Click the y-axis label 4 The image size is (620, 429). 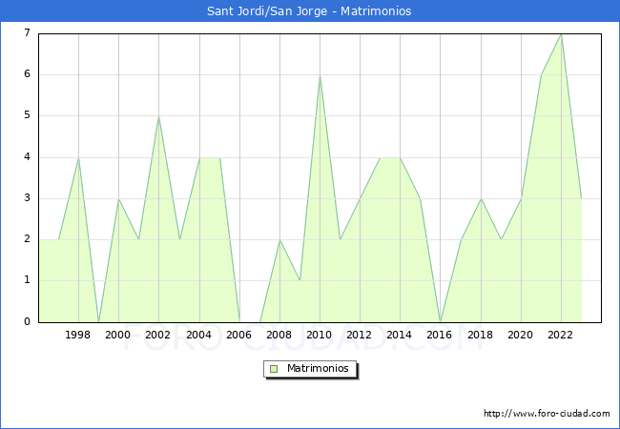[x=27, y=157]
